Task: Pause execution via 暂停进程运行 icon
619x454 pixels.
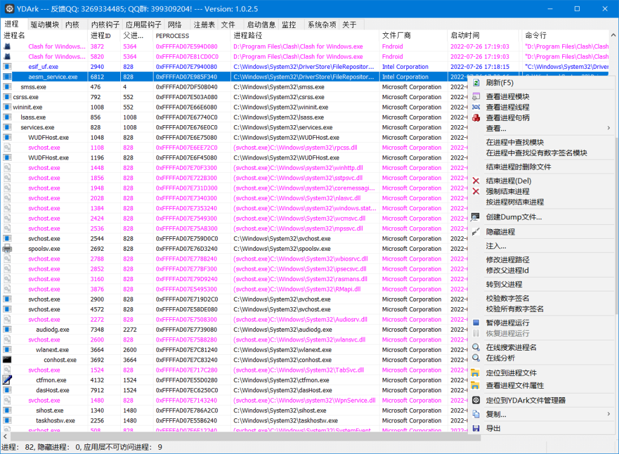Action: point(476,322)
